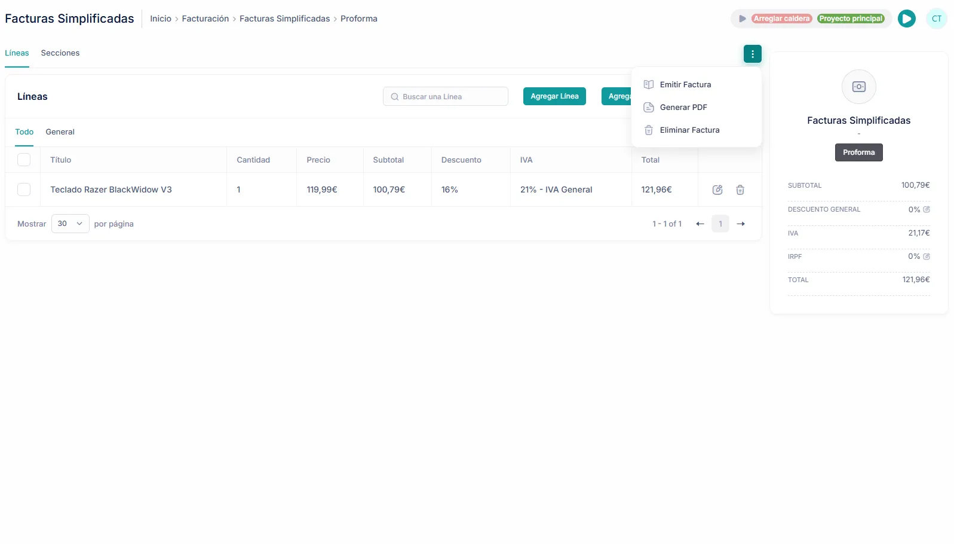Click the invoice money icon in summary card
This screenshot has height=544, width=954.
[x=858, y=87]
